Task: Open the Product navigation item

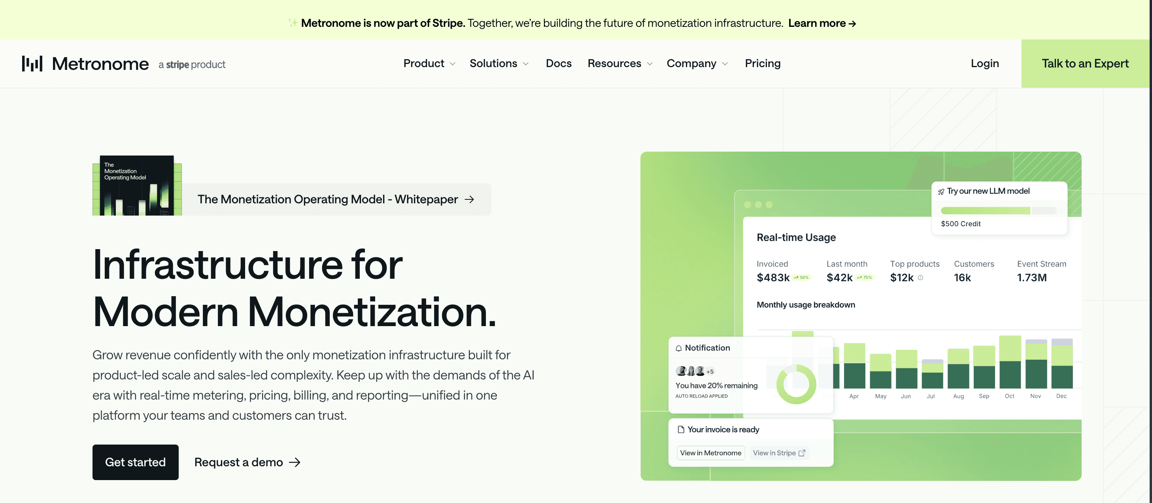Action: pyautogui.click(x=423, y=64)
